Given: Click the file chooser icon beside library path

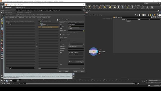Looking at the screenshot, I should (84, 10).
